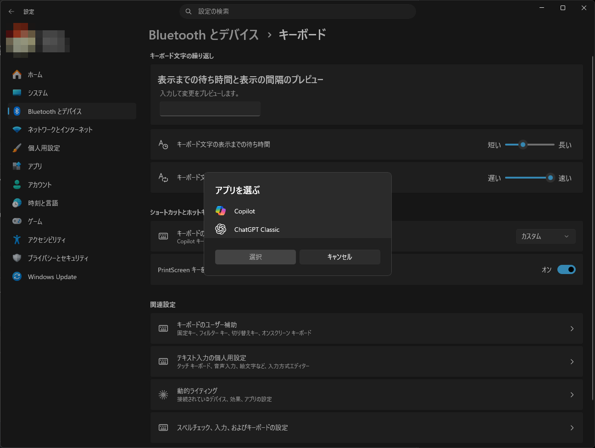Screen dimensions: 595x448
Task: Adjust the repeat delay slider thumb
Action: click(523, 145)
